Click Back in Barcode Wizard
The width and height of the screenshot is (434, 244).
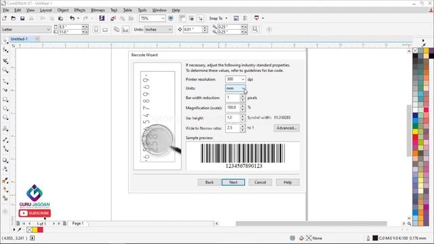[x=210, y=182]
